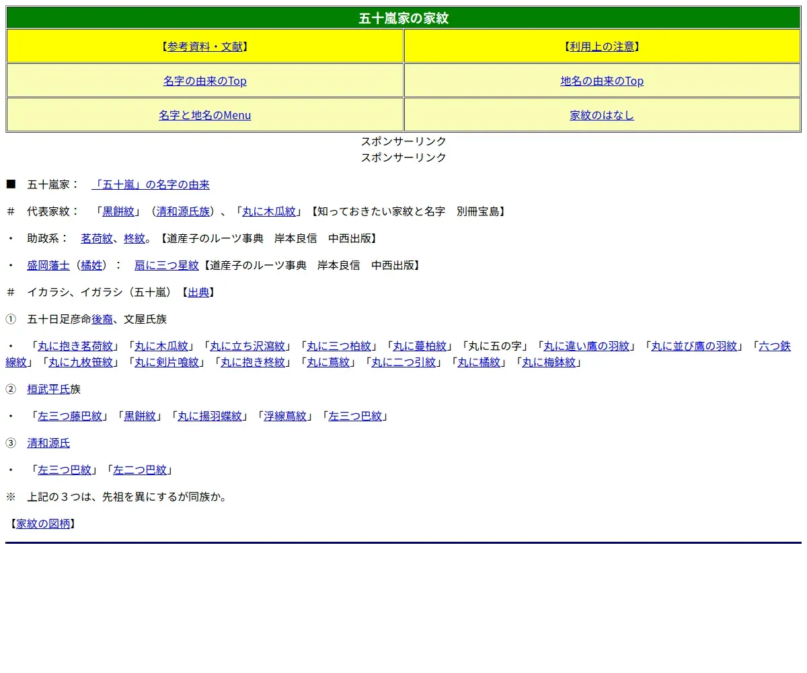Go to 地名の由来のTop

[x=602, y=81]
